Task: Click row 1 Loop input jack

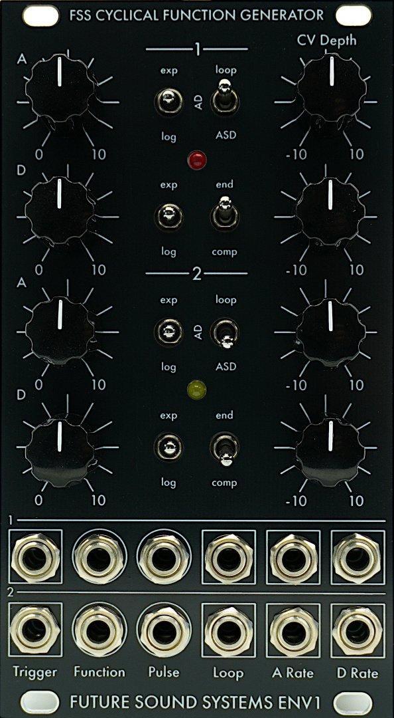Action: (x=229, y=557)
